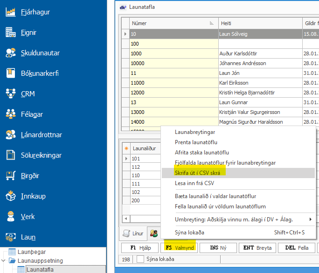Viewport: 319px width, 273px height.
Task: Open the Verk module icon
Action: point(11,217)
